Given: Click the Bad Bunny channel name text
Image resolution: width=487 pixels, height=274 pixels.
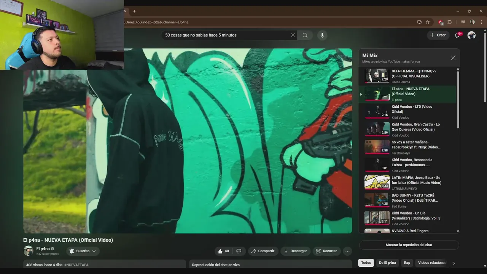Looking at the screenshot, I should click(399, 206).
